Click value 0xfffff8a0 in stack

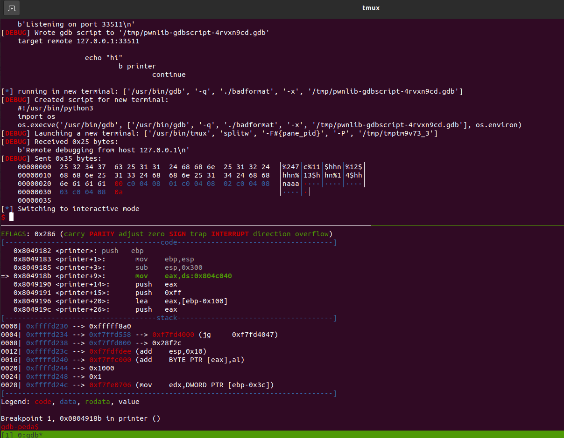tap(110, 326)
